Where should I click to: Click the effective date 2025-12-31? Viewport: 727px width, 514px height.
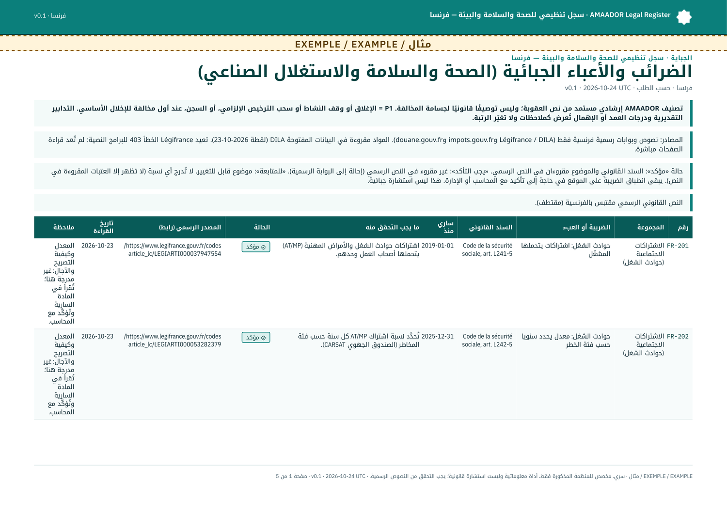(x=438, y=336)
